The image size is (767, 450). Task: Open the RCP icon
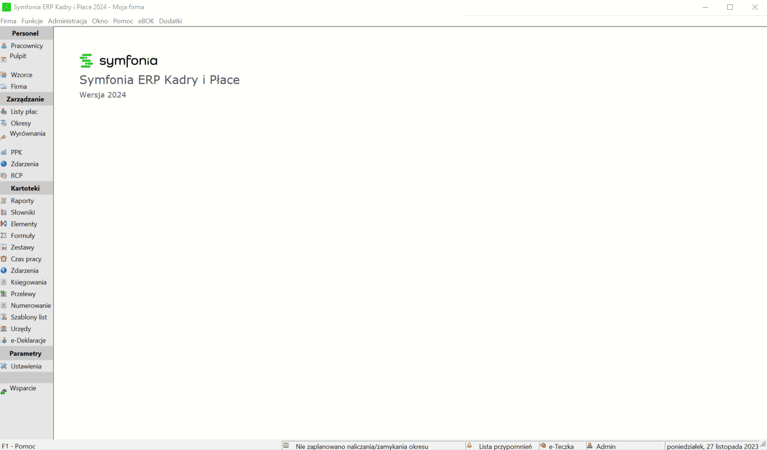click(4, 176)
